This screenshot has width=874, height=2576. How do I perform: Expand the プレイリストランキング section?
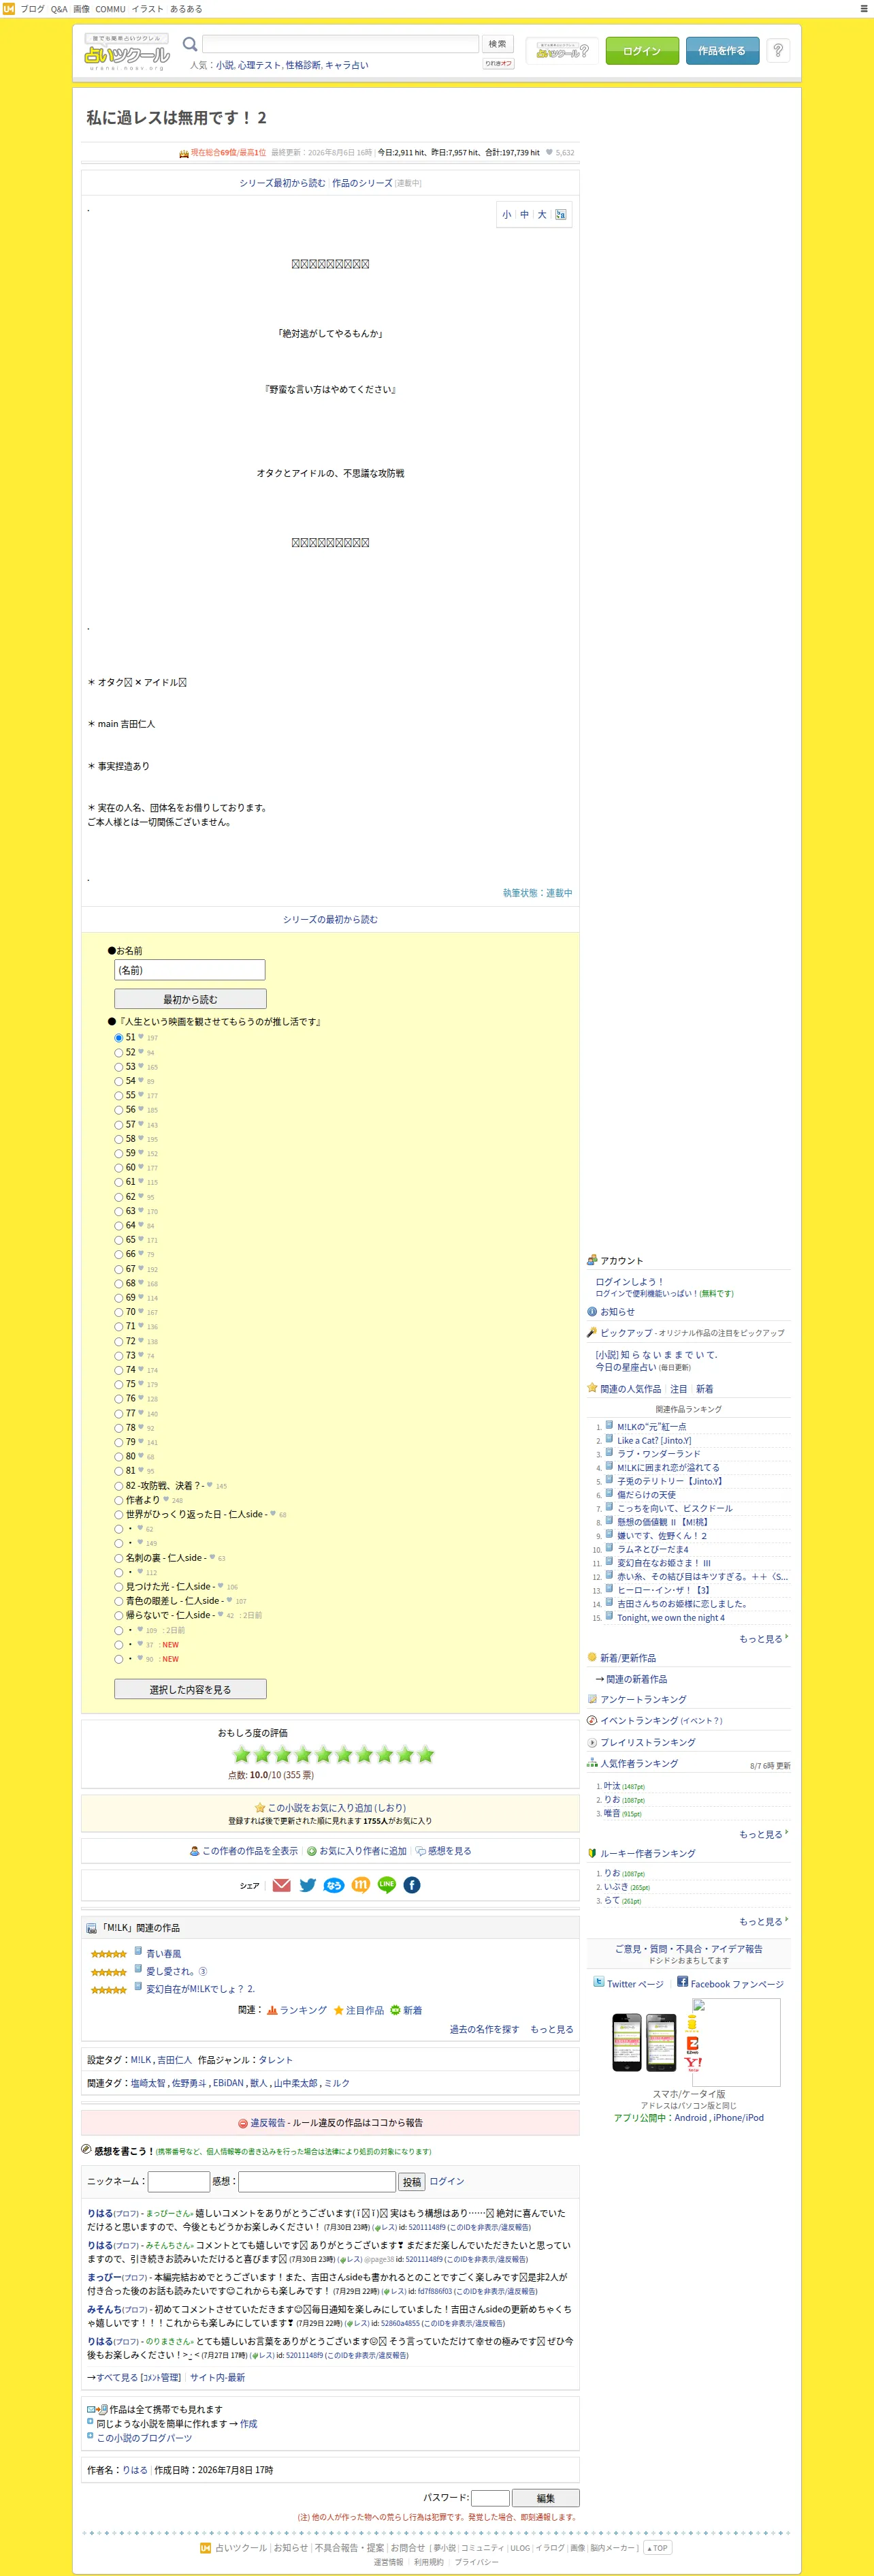[647, 1742]
